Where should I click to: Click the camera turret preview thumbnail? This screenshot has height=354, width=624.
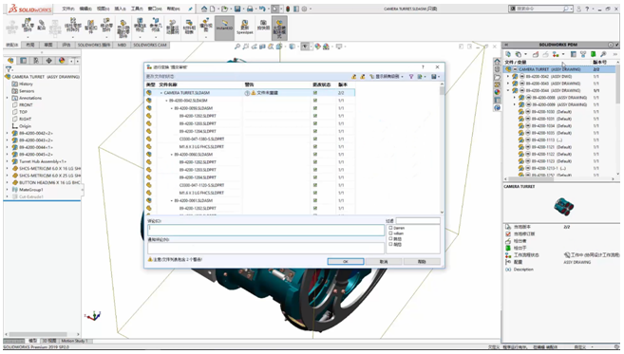pos(563,206)
